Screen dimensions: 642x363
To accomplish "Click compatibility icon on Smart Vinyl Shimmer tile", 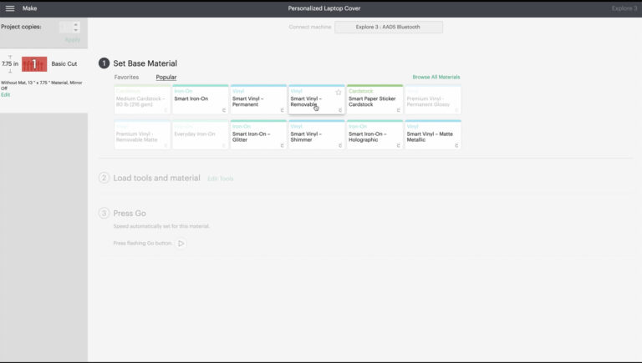I will [x=340, y=145].
